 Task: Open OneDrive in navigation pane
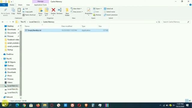(10, 54)
